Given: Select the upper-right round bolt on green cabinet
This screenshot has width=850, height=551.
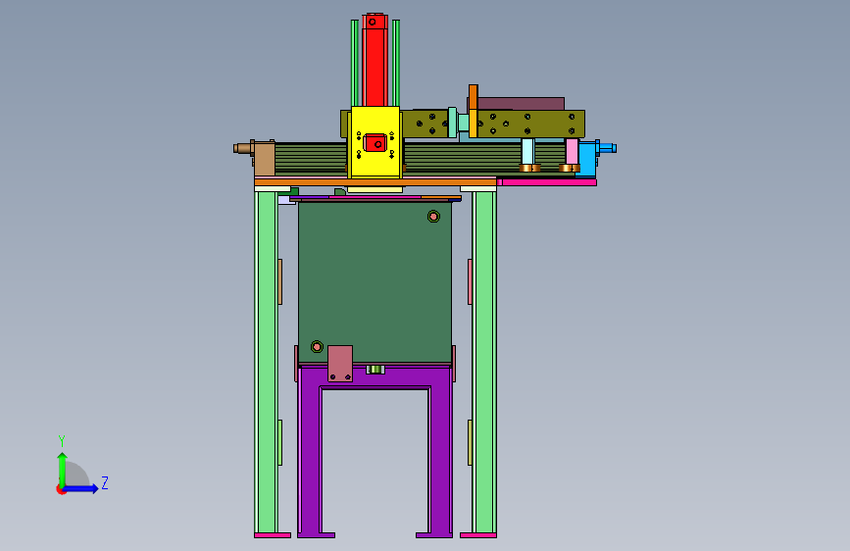Looking at the screenshot, I should (433, 217).
